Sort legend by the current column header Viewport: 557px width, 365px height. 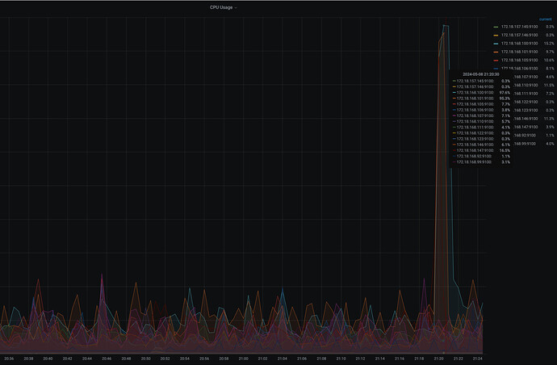[x=545, y=19]
